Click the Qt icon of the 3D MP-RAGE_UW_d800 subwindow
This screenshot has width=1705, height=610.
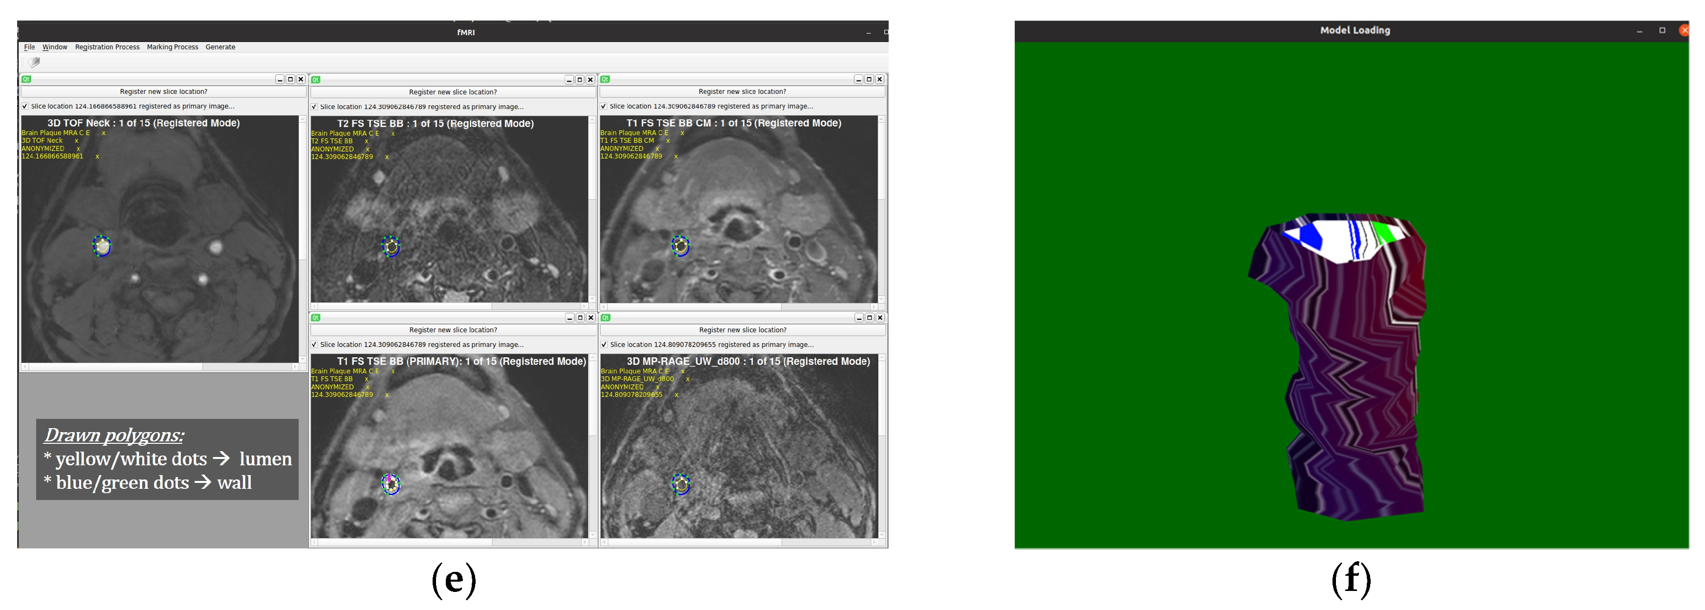tap(605, 318)
